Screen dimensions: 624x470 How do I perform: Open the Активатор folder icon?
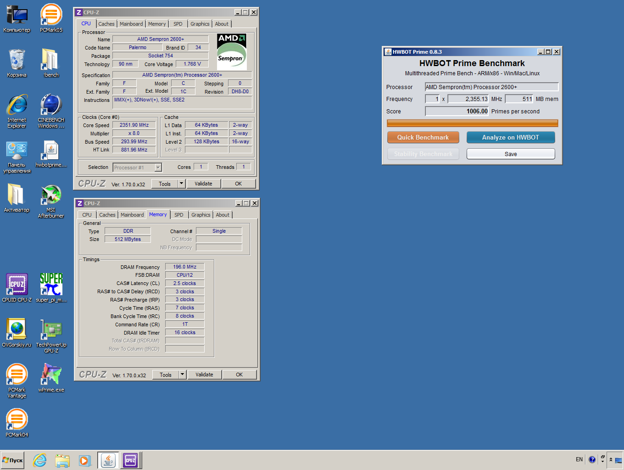tap(17, 198)
